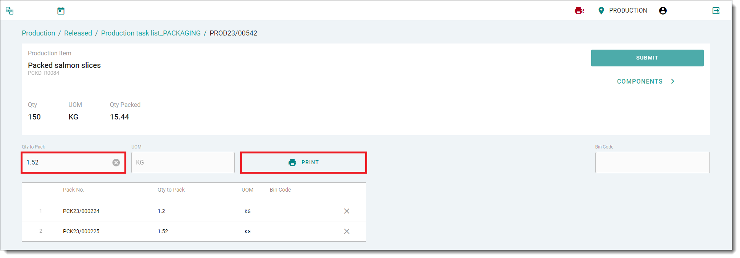
Task: Expand the COMPONENTS chevron arrow
Action: pos(672,81)
